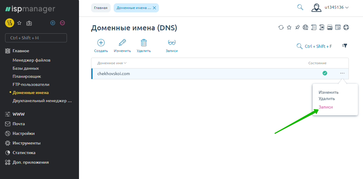Screen dimensions: 363x179
Task: Export the list to Excel
Action: [x=322, y=27]
